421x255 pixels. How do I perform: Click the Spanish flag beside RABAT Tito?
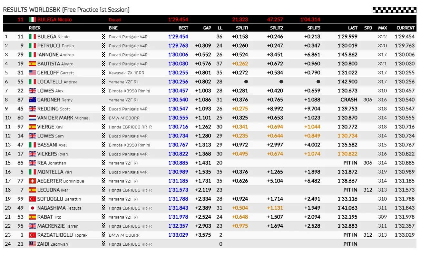33,217
